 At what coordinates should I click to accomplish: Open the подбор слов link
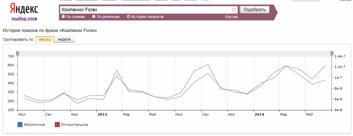click(24, 19)
